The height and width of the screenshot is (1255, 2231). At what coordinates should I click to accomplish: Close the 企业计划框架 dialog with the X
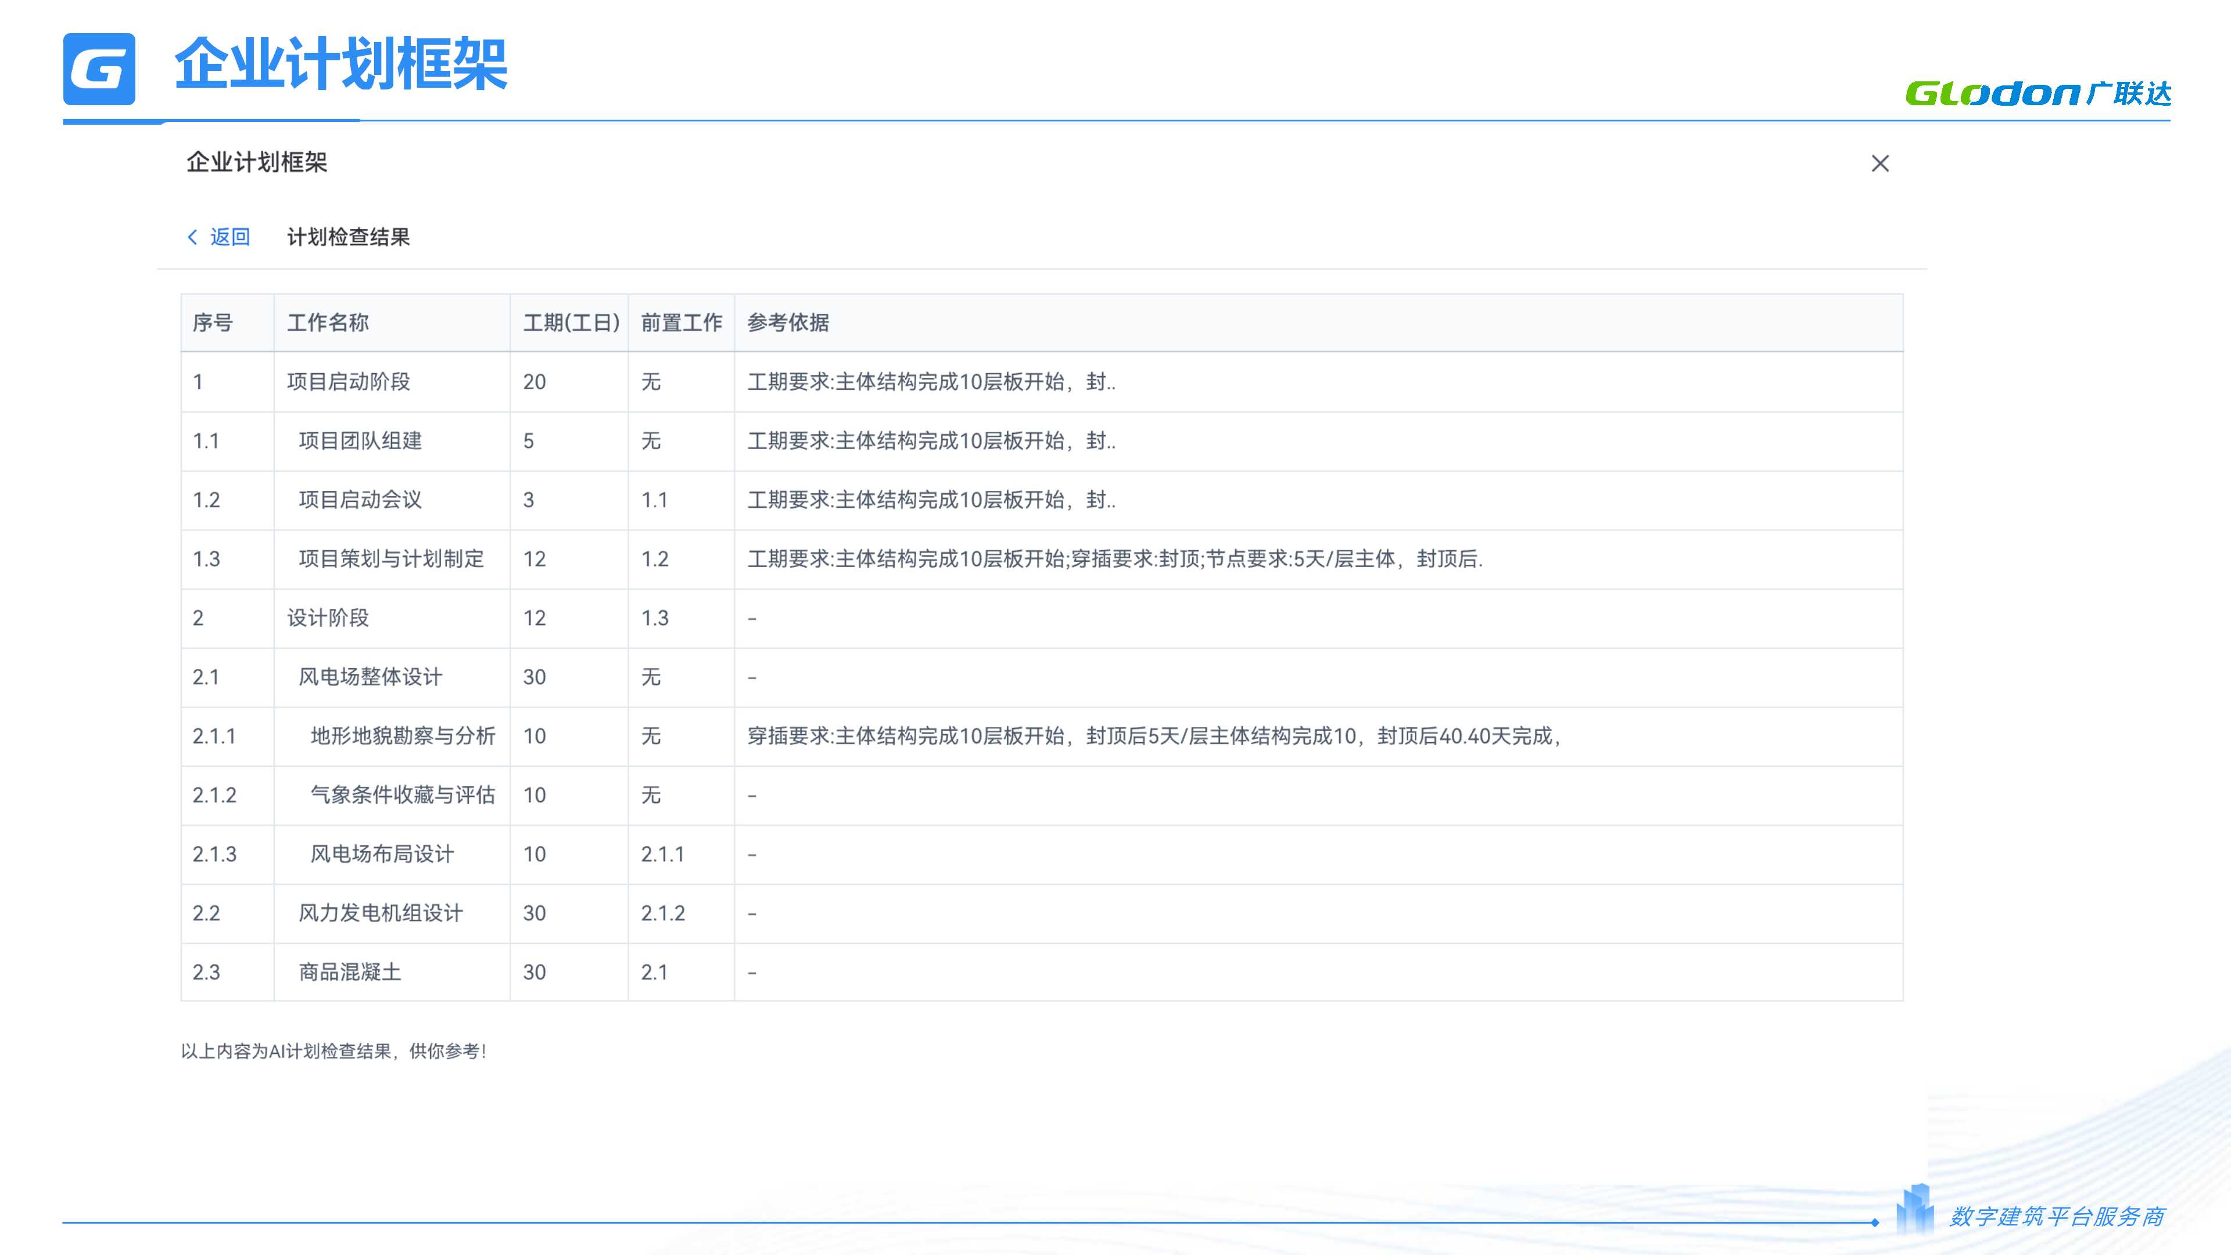(x=1880, y=164)
